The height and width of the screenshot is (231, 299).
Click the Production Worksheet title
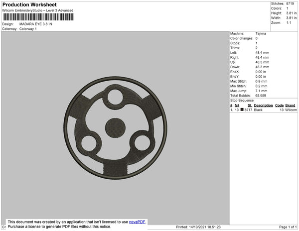click(x=29, y=4)
